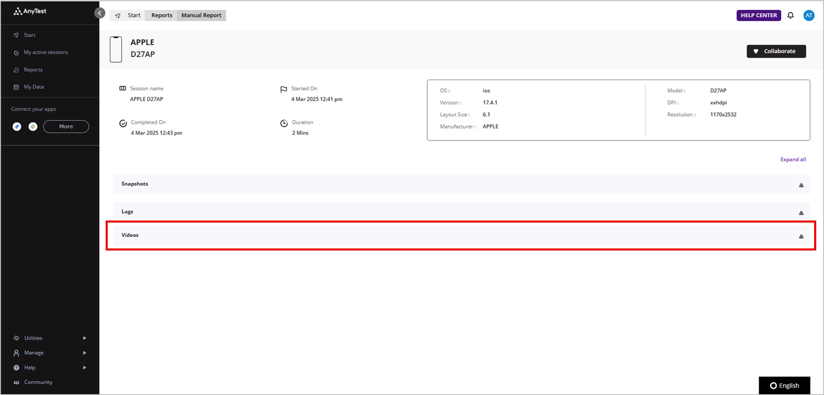Open the Collaborate dropdown
The image size is (824, 395).
click(776, 51)
